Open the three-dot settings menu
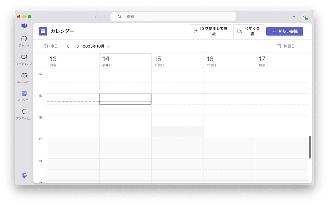The height and width of the screenshot is (205, 329). (293, 17)
